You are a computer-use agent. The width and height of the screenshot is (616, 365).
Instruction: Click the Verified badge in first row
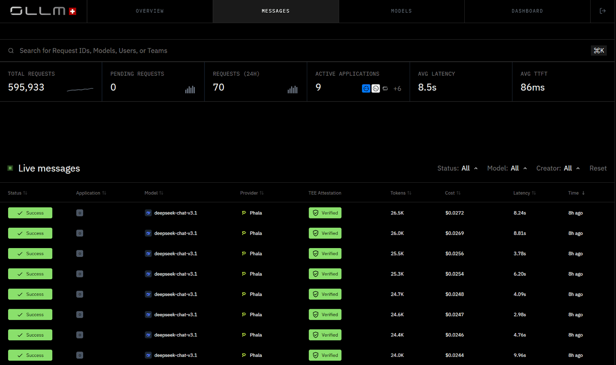click(x=325, y=213)
